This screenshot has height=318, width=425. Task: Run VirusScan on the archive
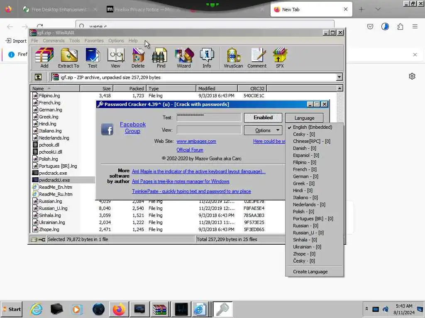233,58
